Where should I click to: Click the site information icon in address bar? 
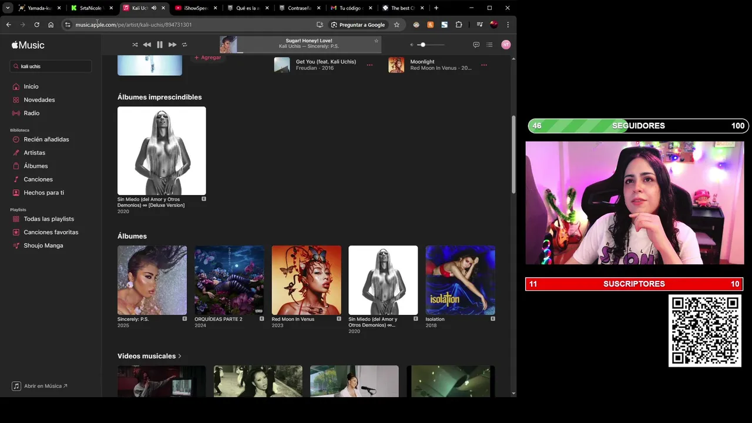pyautogui.click(x=68, y=25)
